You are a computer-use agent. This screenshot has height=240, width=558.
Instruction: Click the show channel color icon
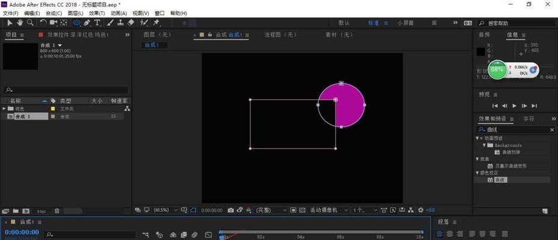point(249,210)
